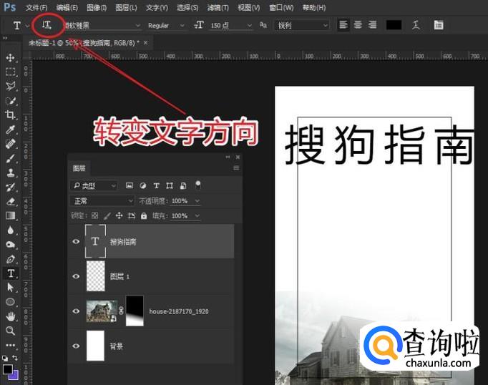Open the font style Regular dropdown
The height and width of the screenshot is (385, 488).
coord(165,25)
